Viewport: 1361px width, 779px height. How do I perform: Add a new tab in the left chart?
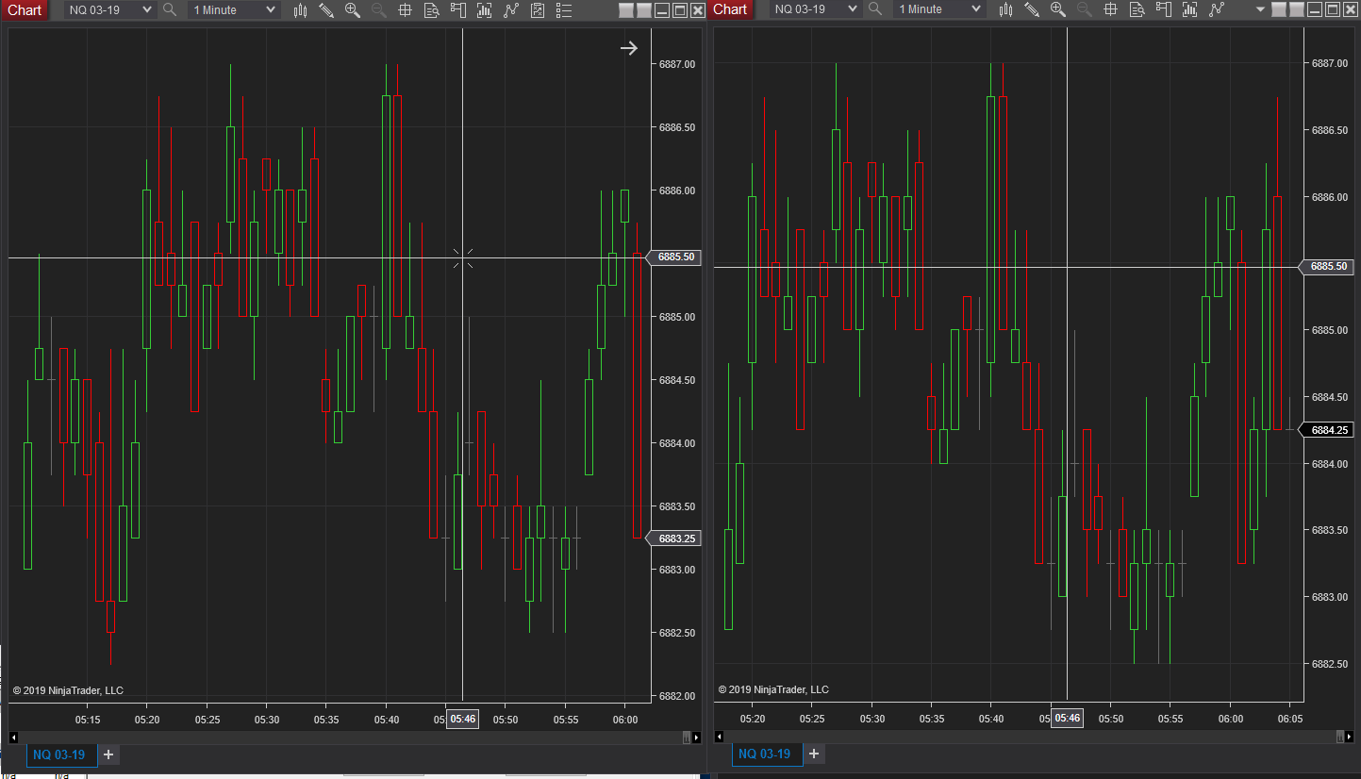pyautogui.click(x=108, y=754)
